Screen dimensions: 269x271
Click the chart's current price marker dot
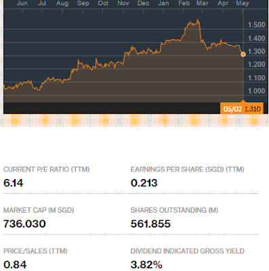(x=243, y=54)
